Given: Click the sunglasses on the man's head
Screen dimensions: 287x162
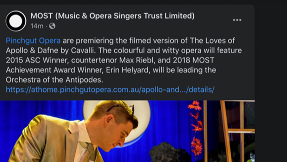Looking at the screenshot, I should point(121,108).
